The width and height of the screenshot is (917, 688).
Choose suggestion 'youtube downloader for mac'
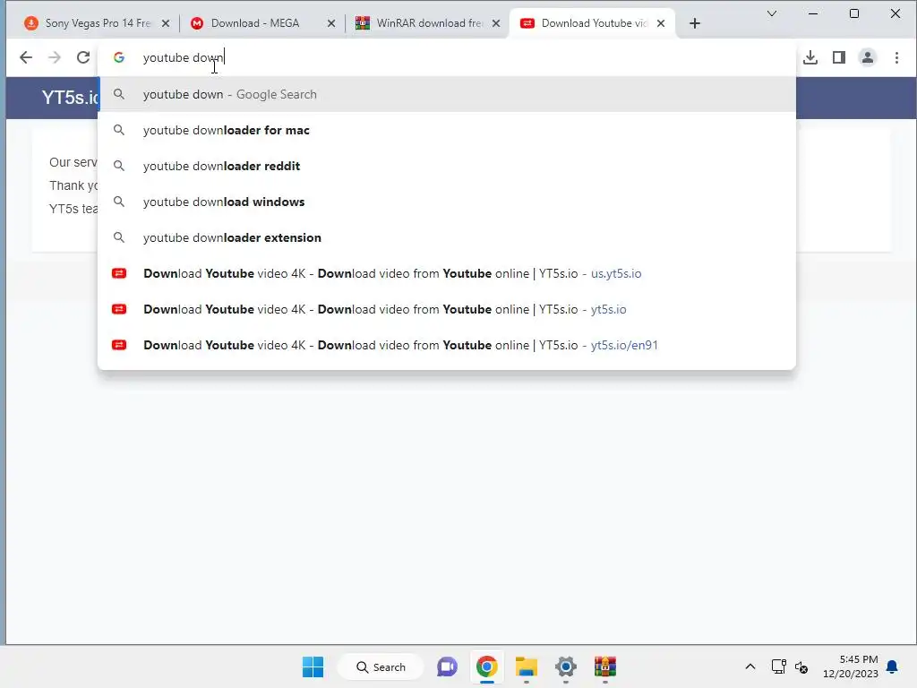pyautogui.click(x=447, y=130)
